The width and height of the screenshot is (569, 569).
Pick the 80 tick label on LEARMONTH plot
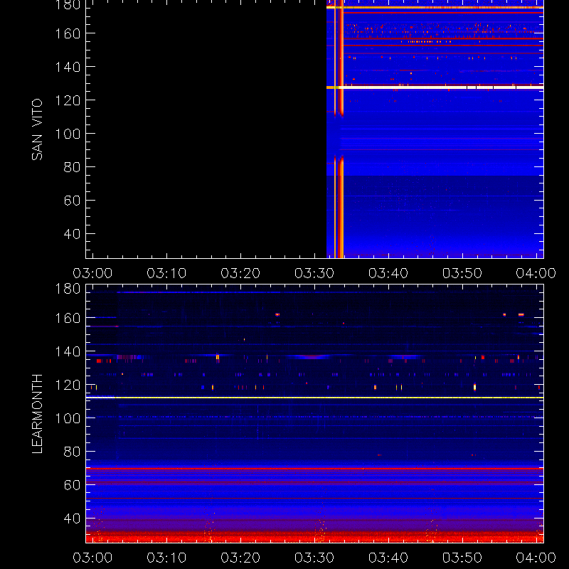point(72,452)
